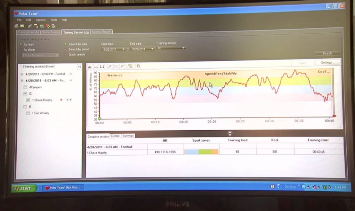Open the Details tab below the chart
Screen dimensions: 355x211
click(115, 136)
